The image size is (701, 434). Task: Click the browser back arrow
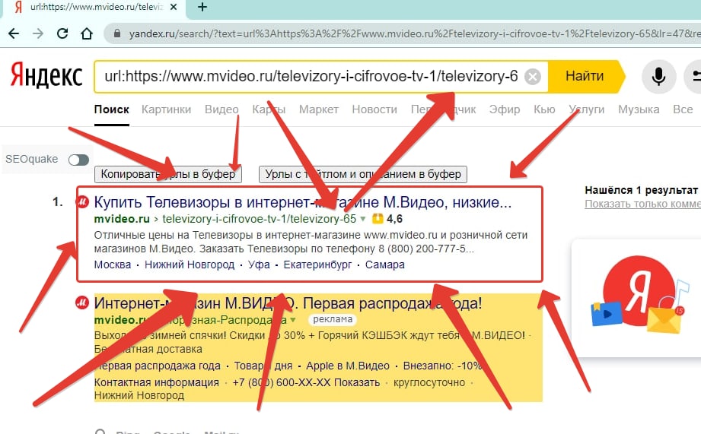tap(14, 33)
